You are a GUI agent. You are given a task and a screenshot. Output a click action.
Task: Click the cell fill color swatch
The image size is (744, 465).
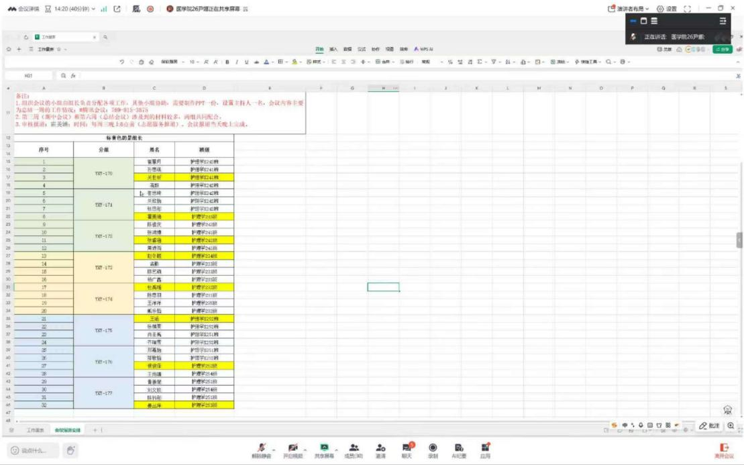point(294,62)
